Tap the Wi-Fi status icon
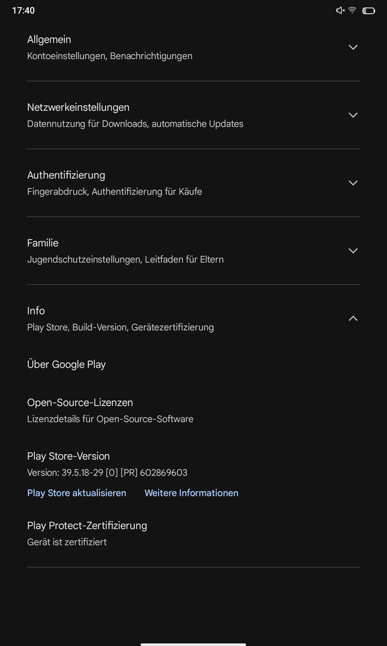The image size is (387, 646). [352, 10]
